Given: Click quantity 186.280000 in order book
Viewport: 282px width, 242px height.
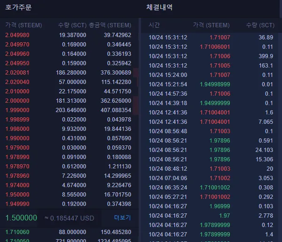Looking at the screenshot, I should coord(71,73).
